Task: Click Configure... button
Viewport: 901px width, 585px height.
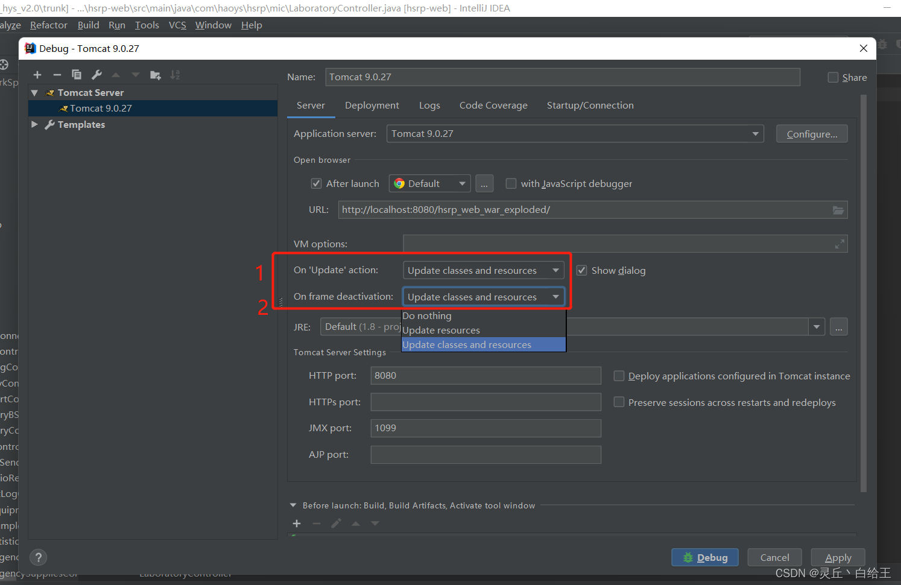Action: [812, 134]
